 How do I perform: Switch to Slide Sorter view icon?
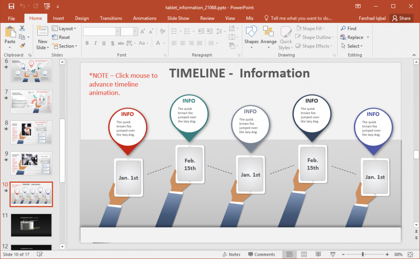click(304, 254)
